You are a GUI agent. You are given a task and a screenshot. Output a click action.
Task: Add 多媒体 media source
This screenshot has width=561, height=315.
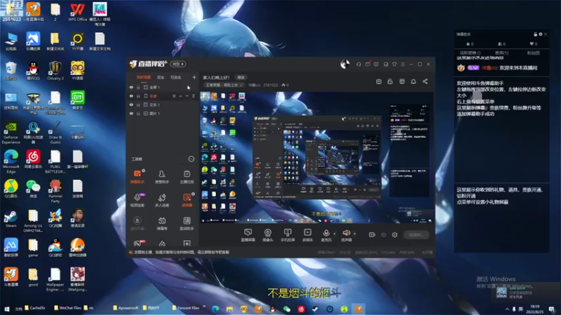pos(307,235)
